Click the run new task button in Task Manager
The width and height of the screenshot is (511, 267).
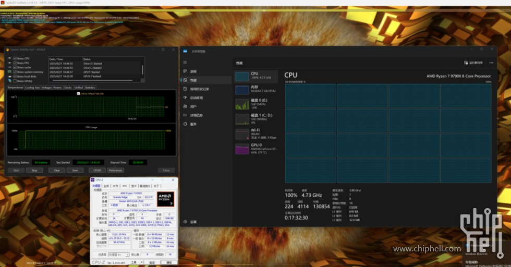pyautogui.click(x=473, y=63)
